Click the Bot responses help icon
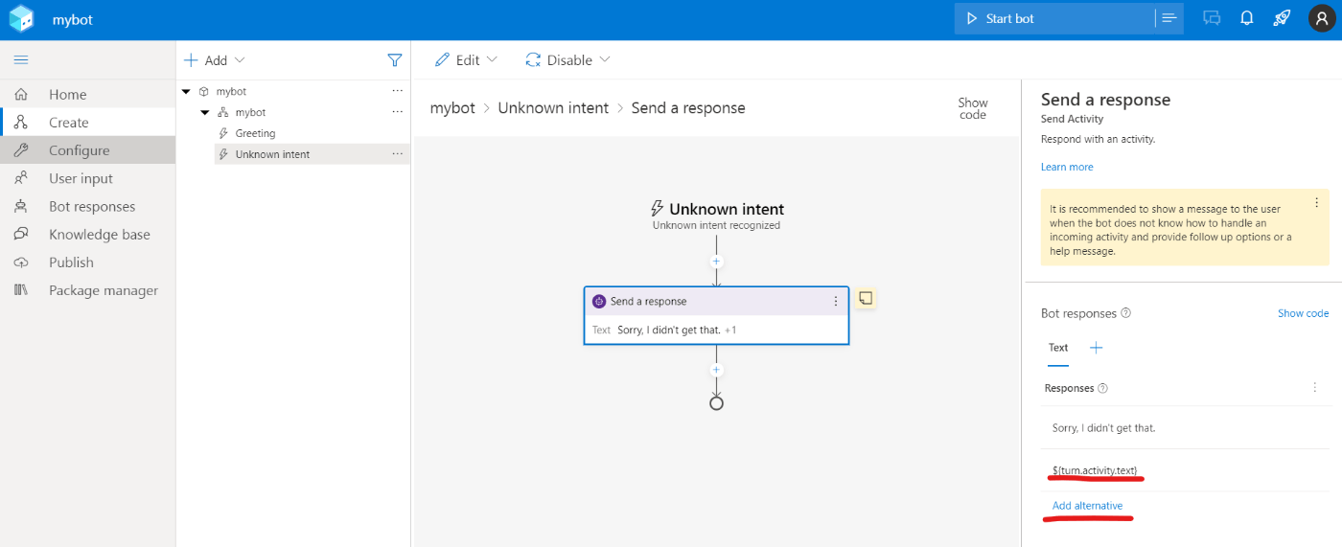Screen dimensions: 1342x547 point(1126,313)
